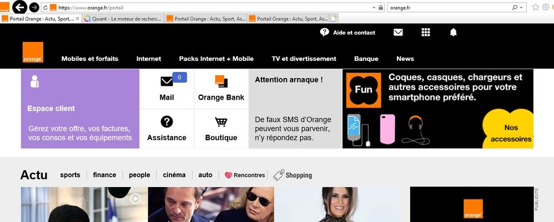Switch to the Qwant search engine tab

coord(123,19)
